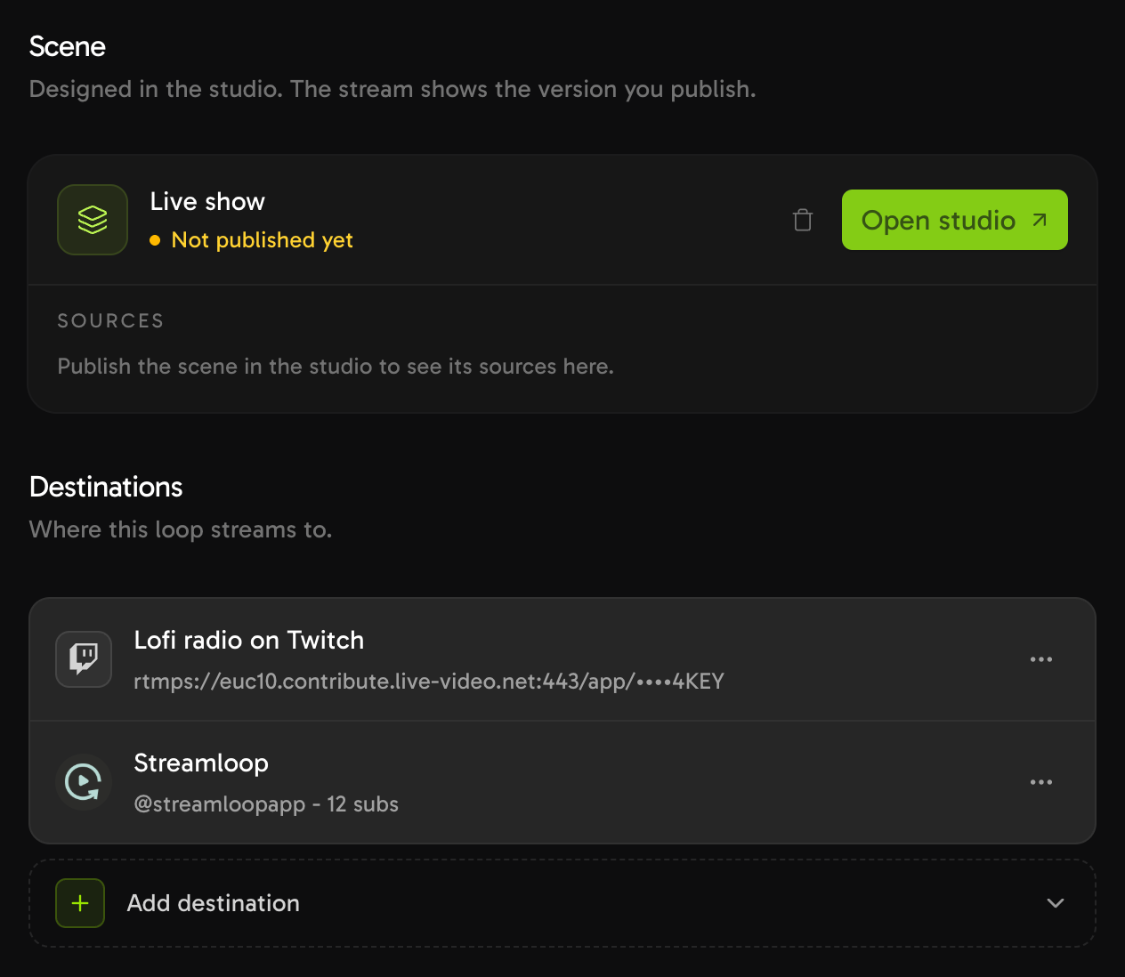
Task: Delete the Live show scene with trash icon
Action: click(x=803, y=220)
